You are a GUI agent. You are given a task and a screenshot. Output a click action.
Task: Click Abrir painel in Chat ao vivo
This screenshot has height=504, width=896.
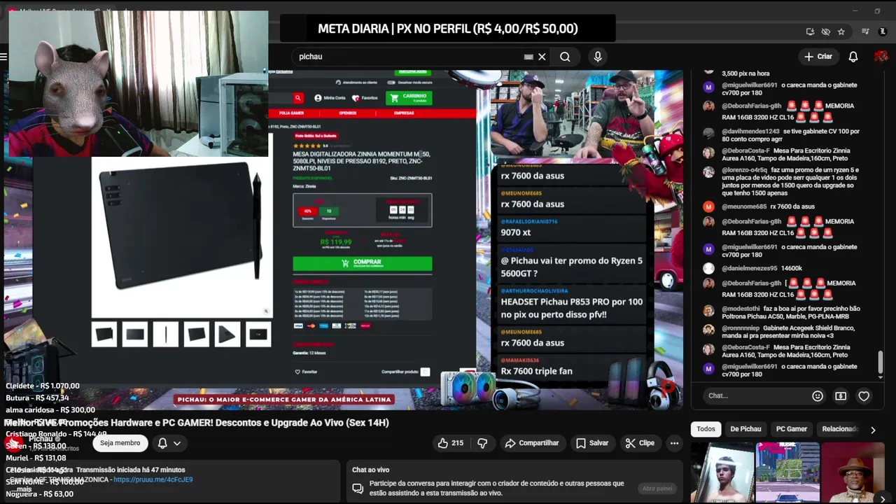(x=657, y=489)
